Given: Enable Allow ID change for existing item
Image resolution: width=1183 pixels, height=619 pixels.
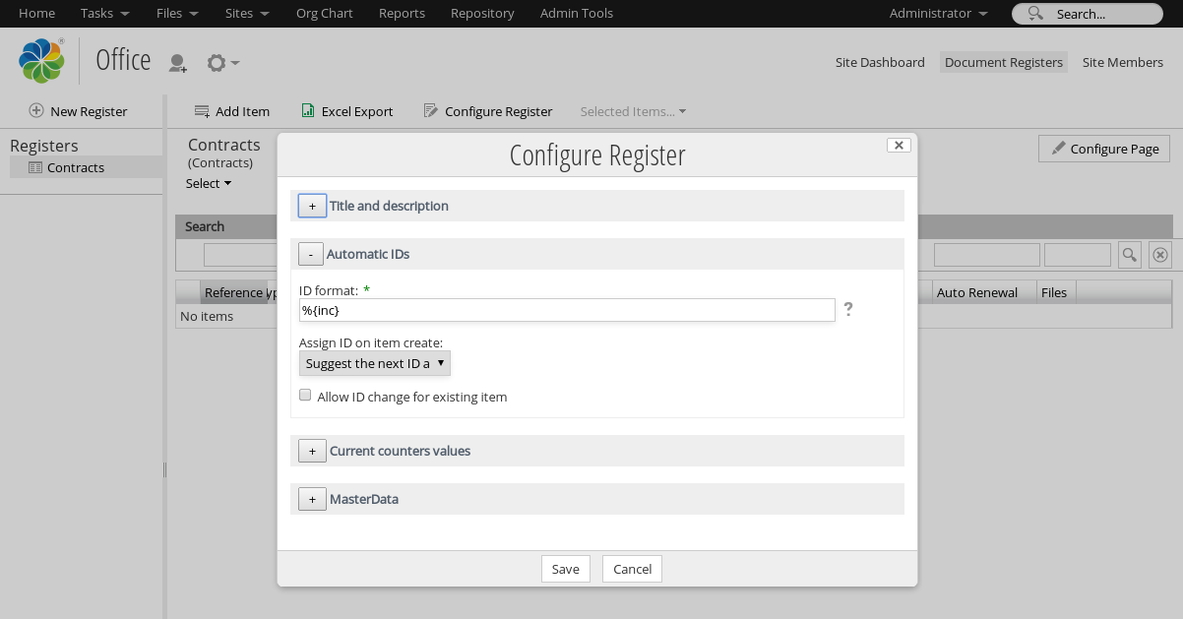Looking at the screenshot, I should click(x=306, y=396).
